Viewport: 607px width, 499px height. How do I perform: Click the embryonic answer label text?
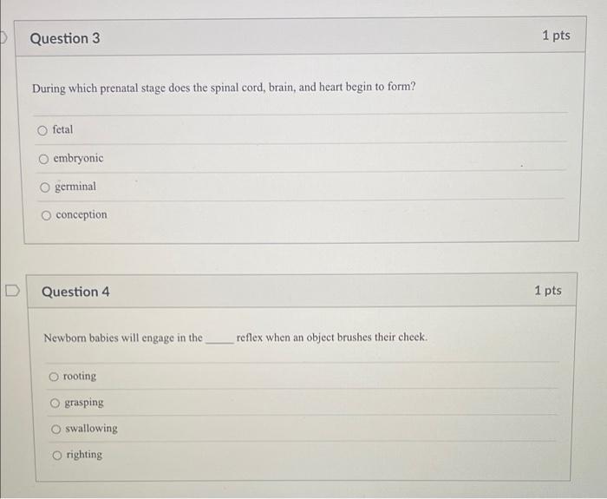(x=79, y=158)
